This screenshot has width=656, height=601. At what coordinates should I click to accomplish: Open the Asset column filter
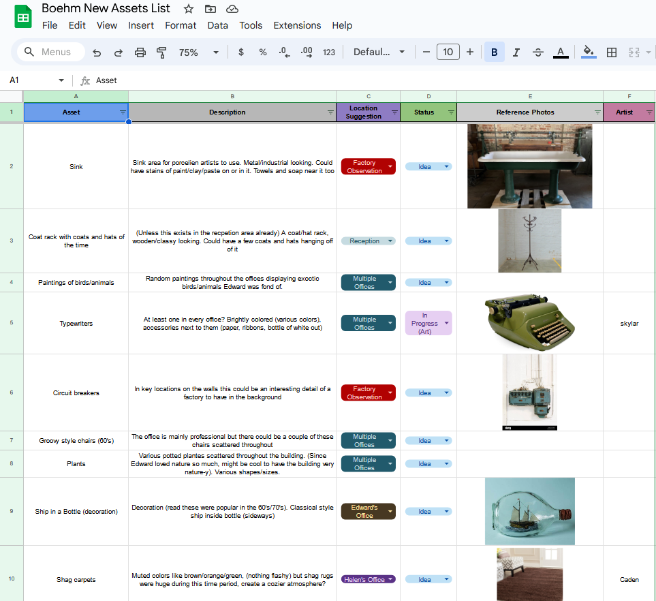tap(123, 112)
